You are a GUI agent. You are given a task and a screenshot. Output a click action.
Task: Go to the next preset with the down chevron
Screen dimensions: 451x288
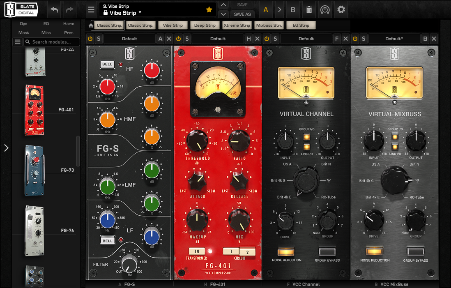click(223, 14)
